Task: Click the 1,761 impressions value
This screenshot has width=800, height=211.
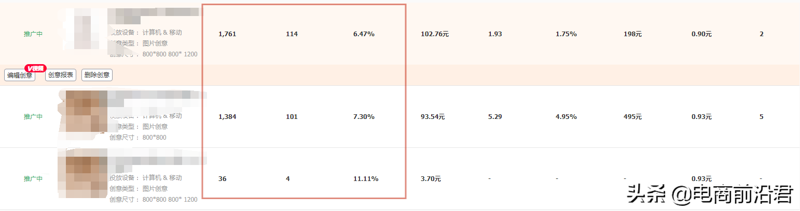Action: pyautogui.click(x=227, y=34)
